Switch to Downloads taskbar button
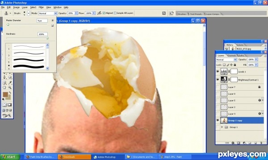The height and width of the screenshot is (160, 268). pos(74,157)
